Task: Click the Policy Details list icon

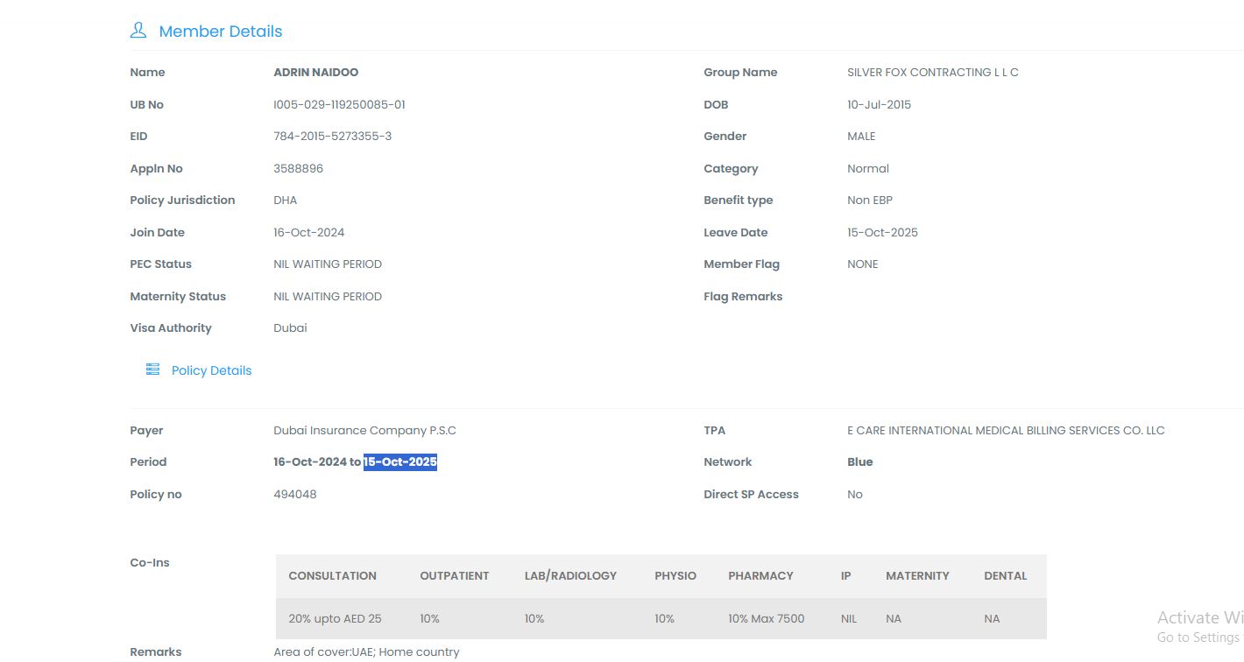Action: (x=152, y=370)
